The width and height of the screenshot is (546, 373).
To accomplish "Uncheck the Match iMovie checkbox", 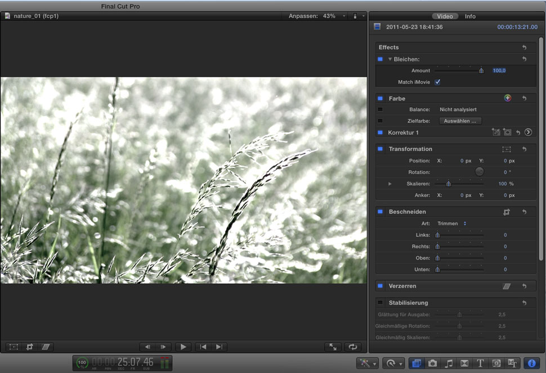I will tap(437, 82).
